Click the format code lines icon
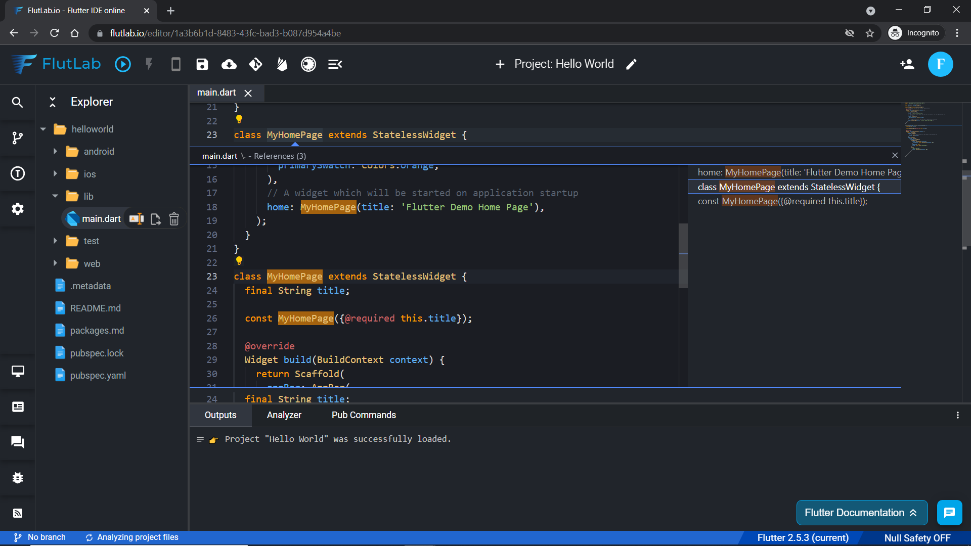971x546 pixels. [x=335, y=64]
